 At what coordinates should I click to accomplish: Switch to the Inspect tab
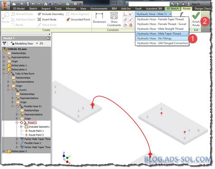(x=46, y=9)
